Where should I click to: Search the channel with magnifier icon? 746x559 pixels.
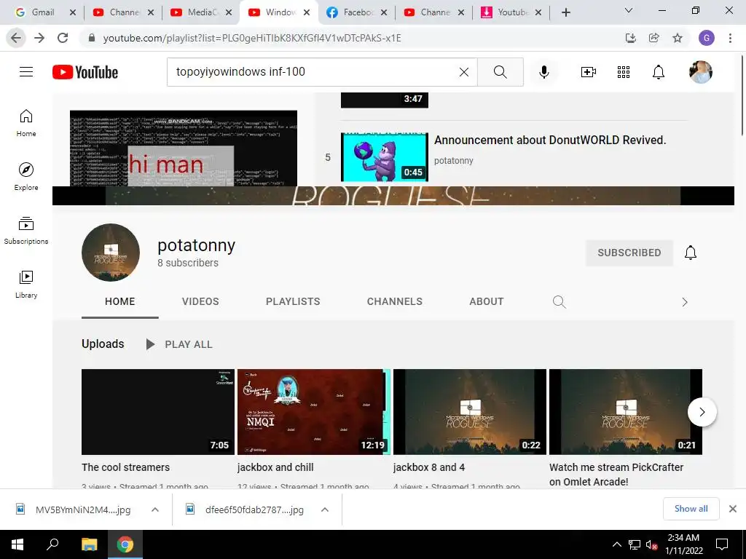coord(559,302)
